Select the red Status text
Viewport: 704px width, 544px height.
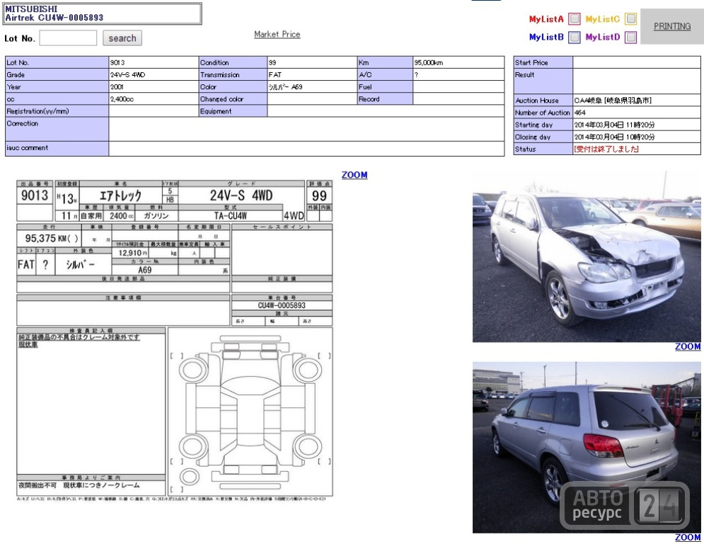click(606, 149)
